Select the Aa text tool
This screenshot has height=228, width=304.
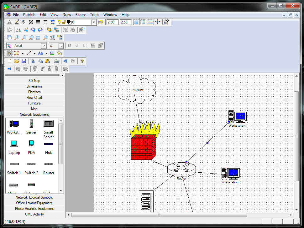[40, 53]
